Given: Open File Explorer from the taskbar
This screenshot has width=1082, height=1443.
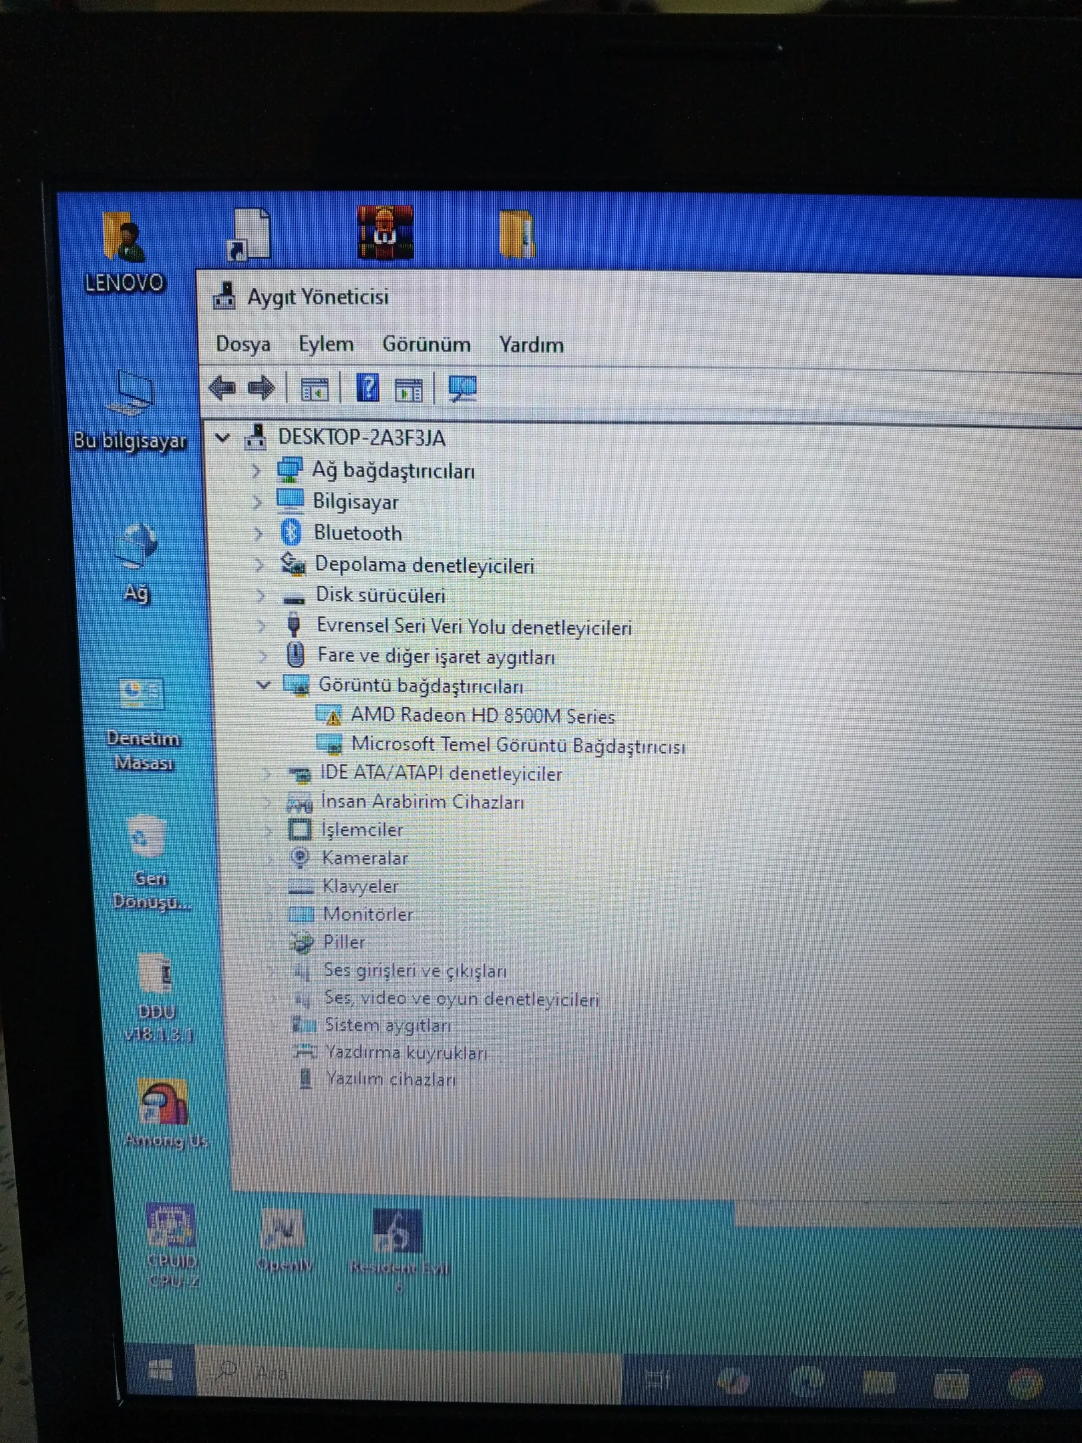Looking at the screenshot, I should [878, 1383].
